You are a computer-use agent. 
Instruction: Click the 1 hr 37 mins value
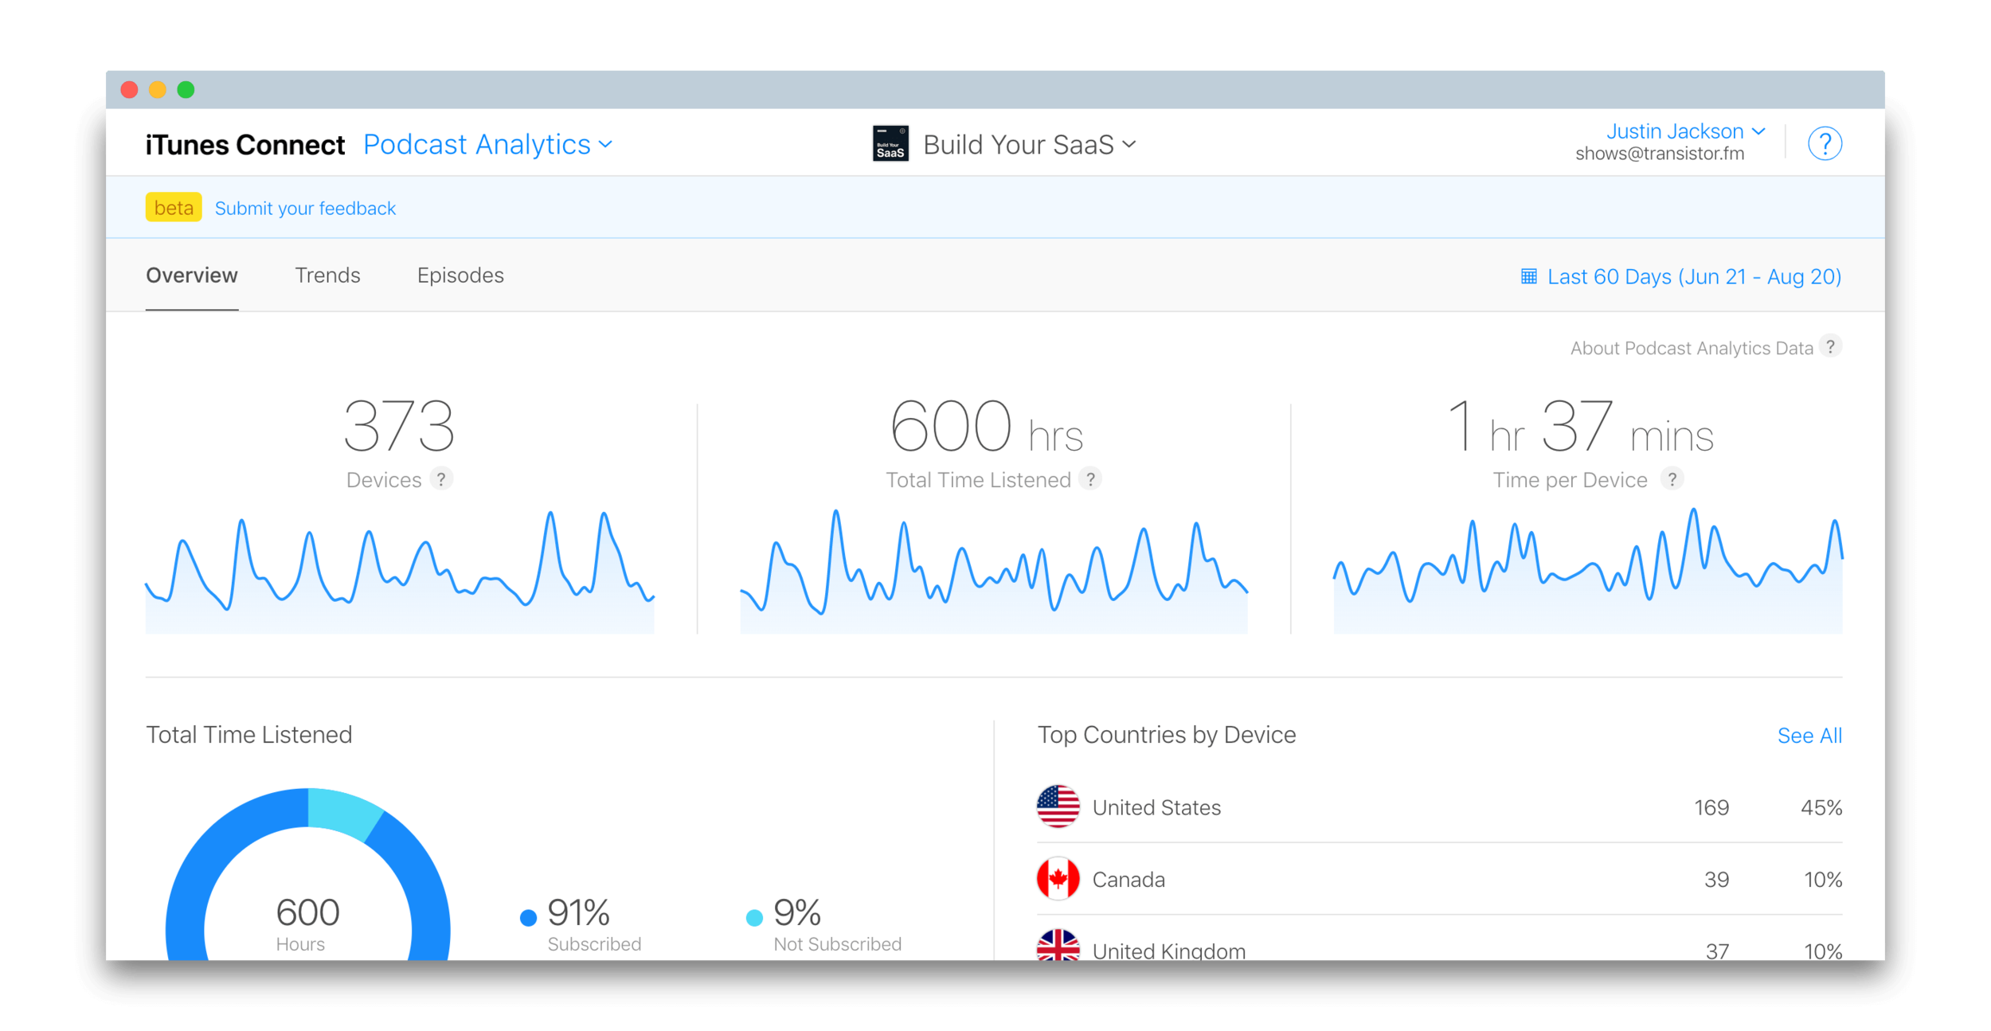tap(1581, 426)
